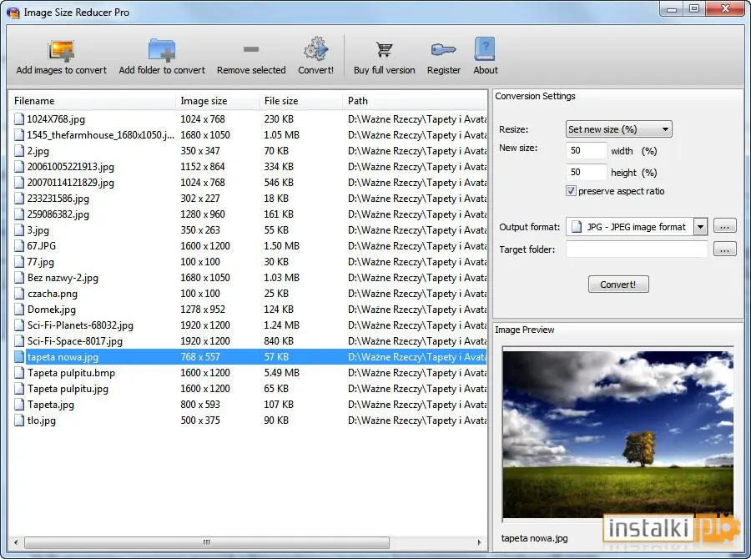751x559 pixels.
Task: Open the Resize mode dropdown
Action: 618,128
